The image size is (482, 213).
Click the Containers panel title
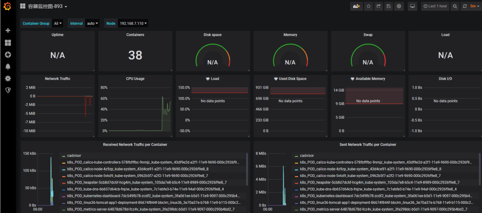point(135,35)
